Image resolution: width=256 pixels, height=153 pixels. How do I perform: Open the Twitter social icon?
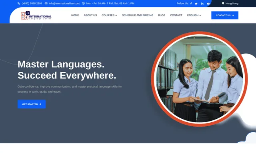coord(196,4)
